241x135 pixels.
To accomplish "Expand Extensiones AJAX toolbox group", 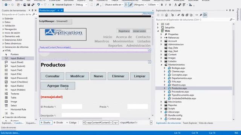I will [3, 40].
